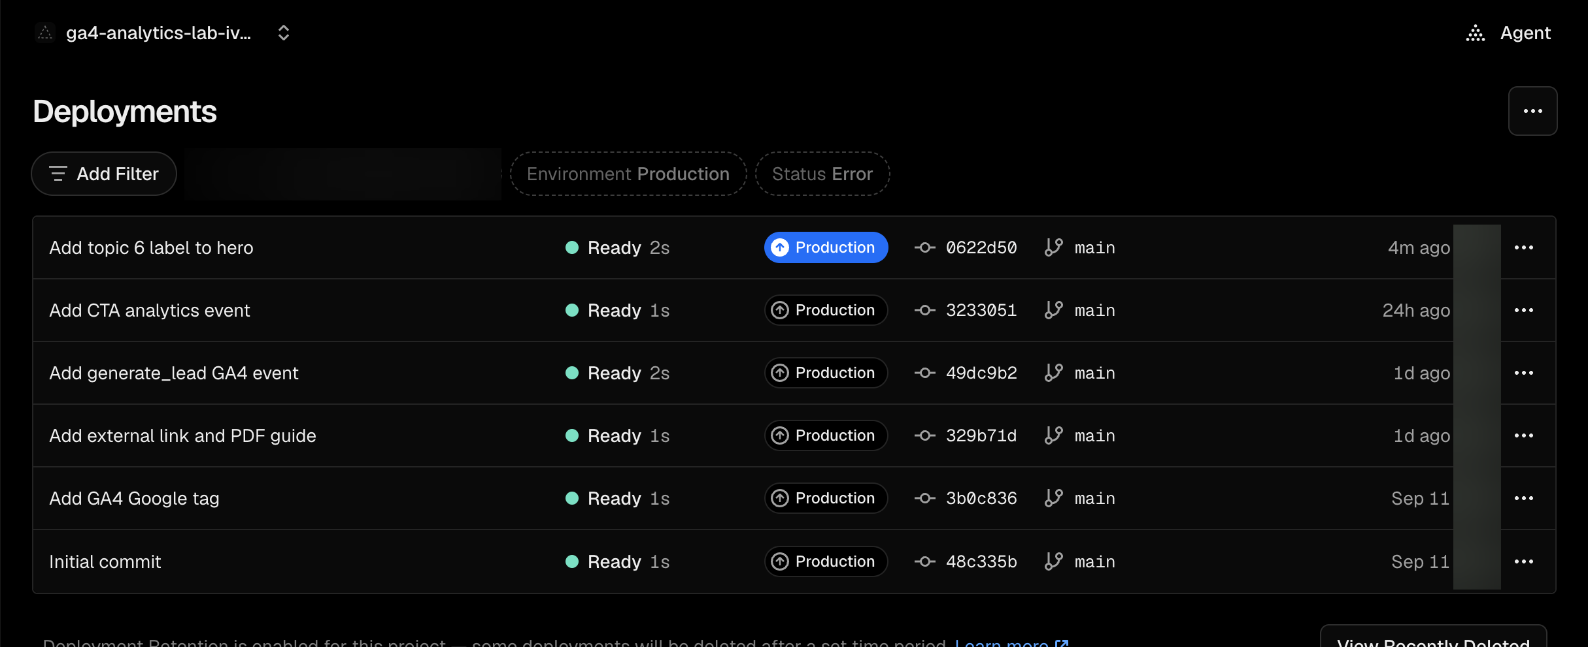
Task: Open the options menu for the 24h ago deployment
Action: click(x=1524, y=310)
